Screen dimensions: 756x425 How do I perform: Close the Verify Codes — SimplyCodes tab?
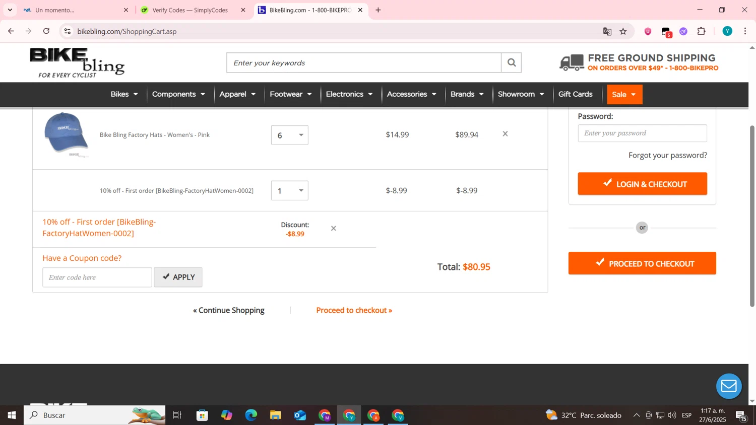click(243, 10)
